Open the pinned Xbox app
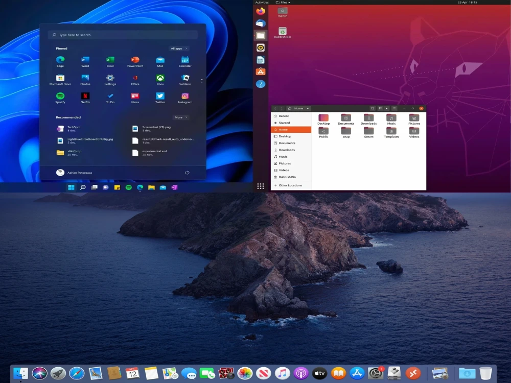Screen dimensions: 511x383 click(160, 80)
